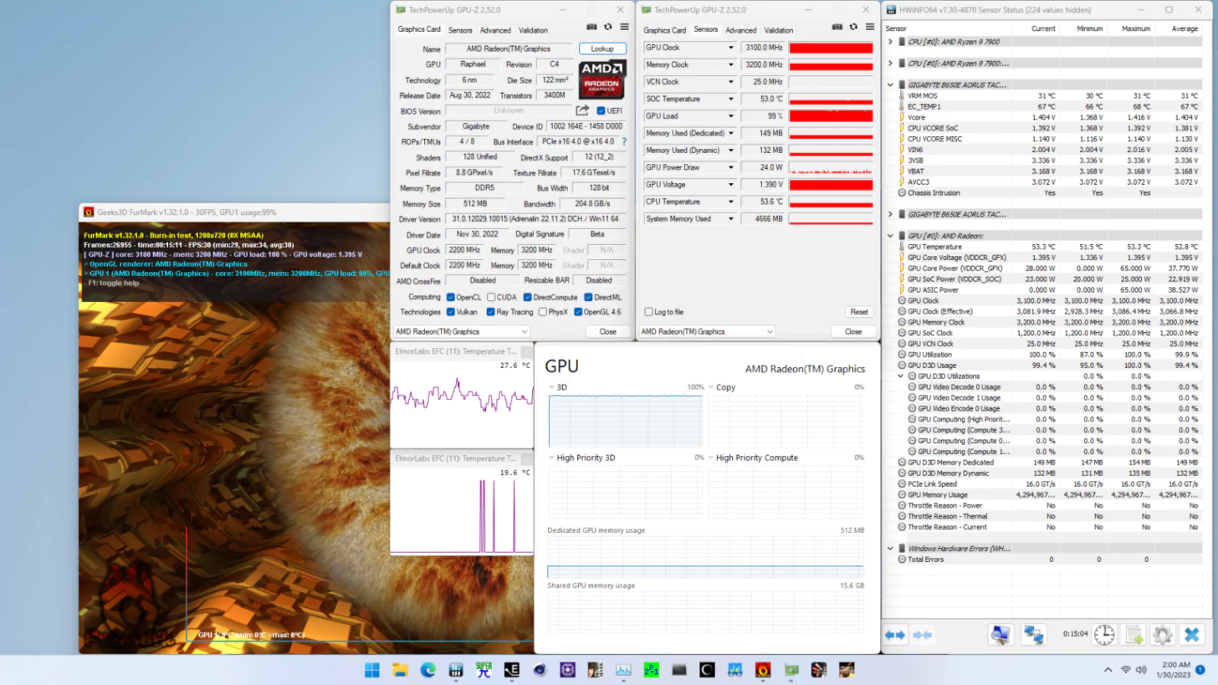Open Microsoft Edge from the taskbar
Viewport: 1218px width, 685px height.
click(427, 670)
